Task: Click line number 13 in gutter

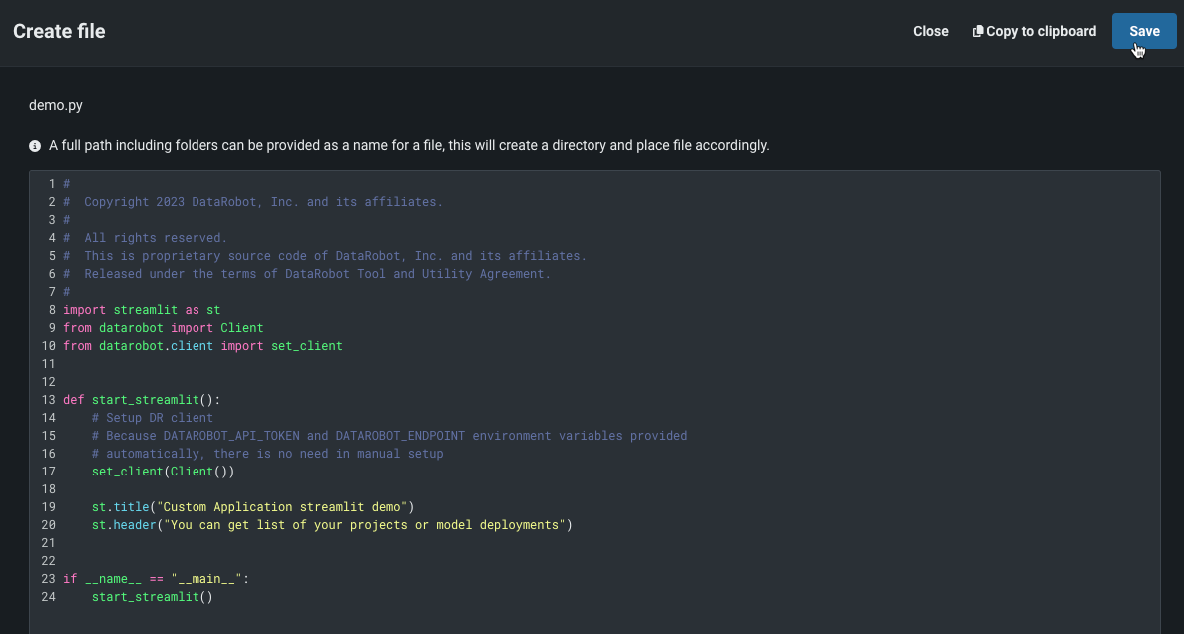Action: pos(48,400)
